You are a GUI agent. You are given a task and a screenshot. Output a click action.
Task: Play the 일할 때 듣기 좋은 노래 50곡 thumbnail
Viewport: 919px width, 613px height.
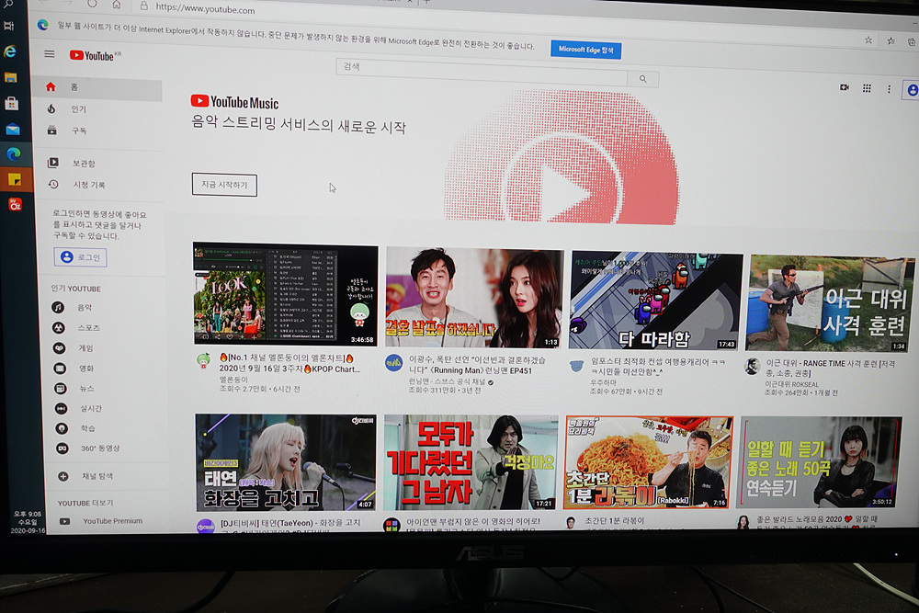tap(820, 462)
